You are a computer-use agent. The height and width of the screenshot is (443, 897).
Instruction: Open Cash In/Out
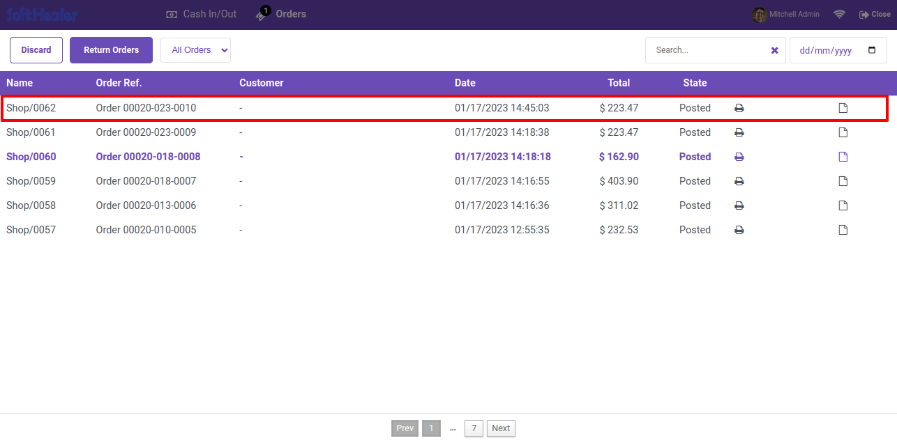pos(202,14)
